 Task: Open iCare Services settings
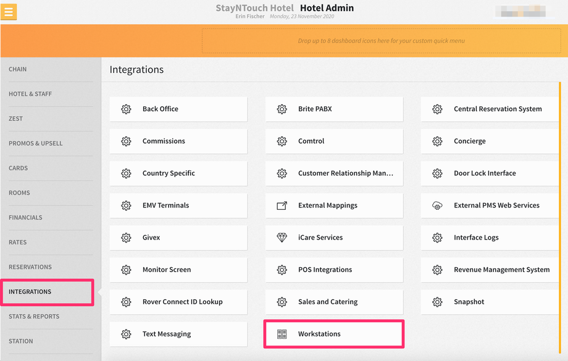pos(335,238)
